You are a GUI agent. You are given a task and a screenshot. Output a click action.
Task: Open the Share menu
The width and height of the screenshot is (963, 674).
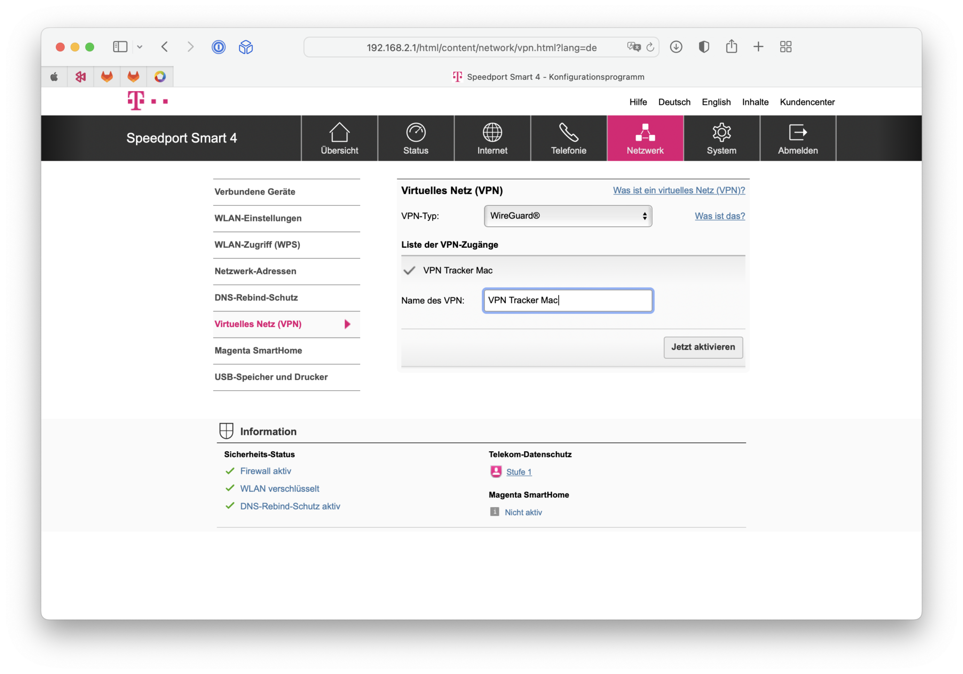point(731,46)
